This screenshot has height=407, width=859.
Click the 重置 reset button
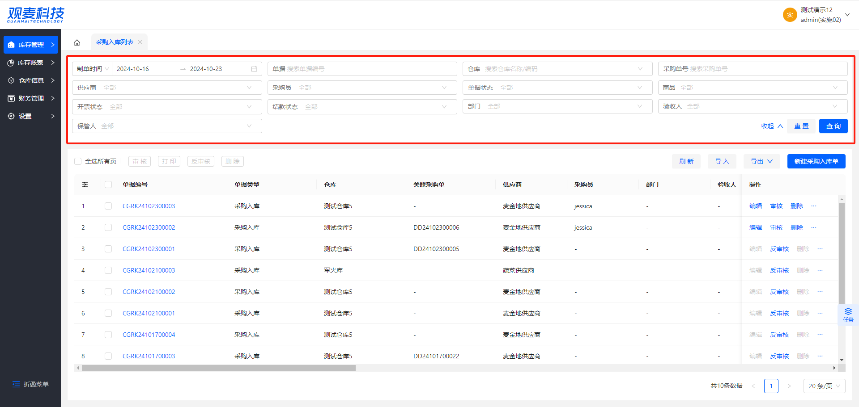[801, 126]
